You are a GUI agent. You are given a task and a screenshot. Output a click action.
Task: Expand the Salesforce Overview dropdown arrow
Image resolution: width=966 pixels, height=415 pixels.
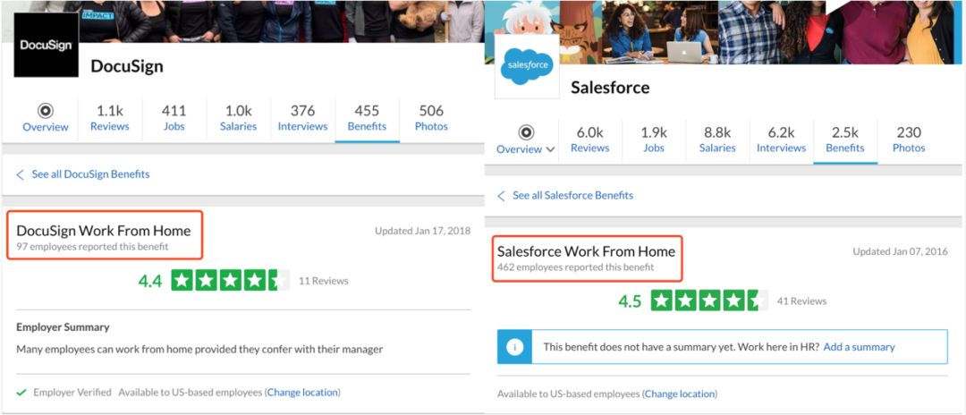pos(550,149)
